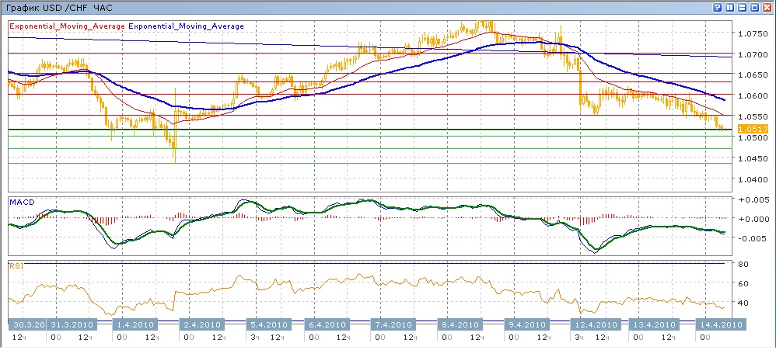Select the 12.4.2010 date marker

[596, 324]
